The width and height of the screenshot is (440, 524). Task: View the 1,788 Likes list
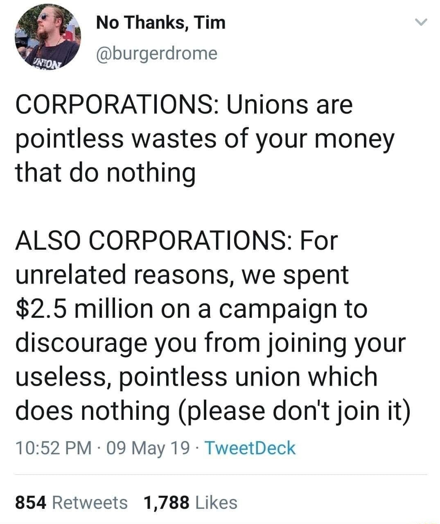[x=191, y=502]
